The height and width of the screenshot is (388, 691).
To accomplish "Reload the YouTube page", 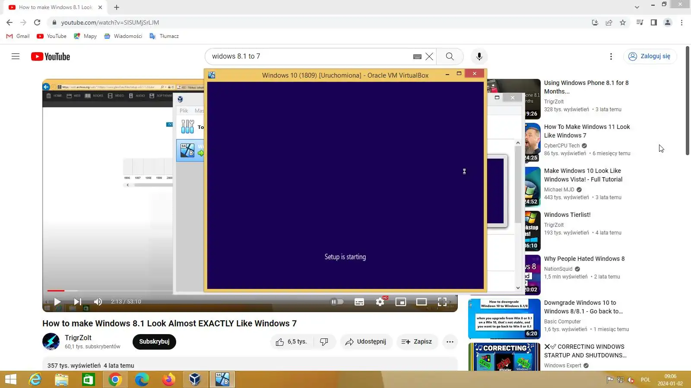I will tap(37, 22).
